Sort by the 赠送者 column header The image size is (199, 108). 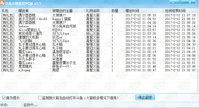(34, 11)
